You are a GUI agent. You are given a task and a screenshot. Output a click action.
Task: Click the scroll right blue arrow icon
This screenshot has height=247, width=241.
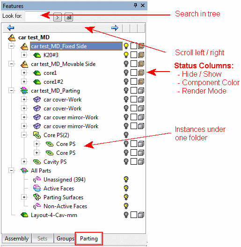(x=115, y=28)
